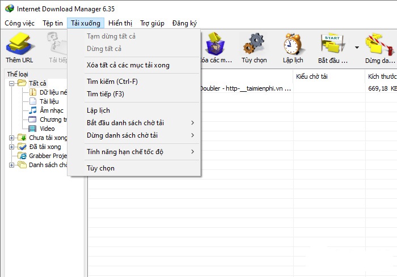Click the Dừng da... stop queue icon
This screenshot has width=397, height=277.
pos(380,44)
